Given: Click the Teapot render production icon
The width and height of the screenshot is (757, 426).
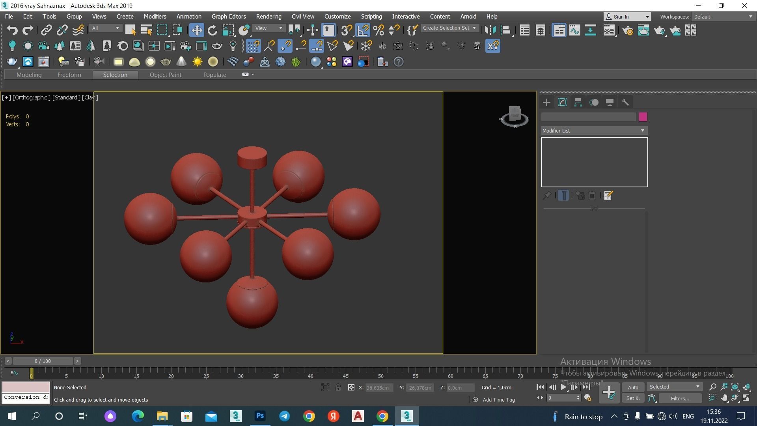Looking at the screenshot, I should coord(659,30).
